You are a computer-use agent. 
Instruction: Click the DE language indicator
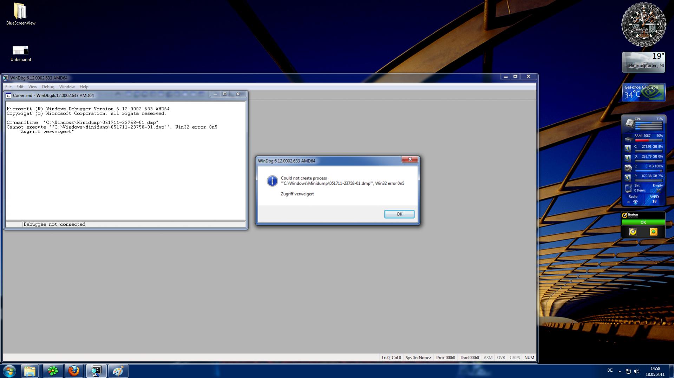coord(610,371)
